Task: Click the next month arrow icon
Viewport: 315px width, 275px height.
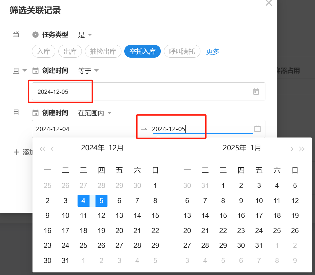Action: tap(292, 149)
